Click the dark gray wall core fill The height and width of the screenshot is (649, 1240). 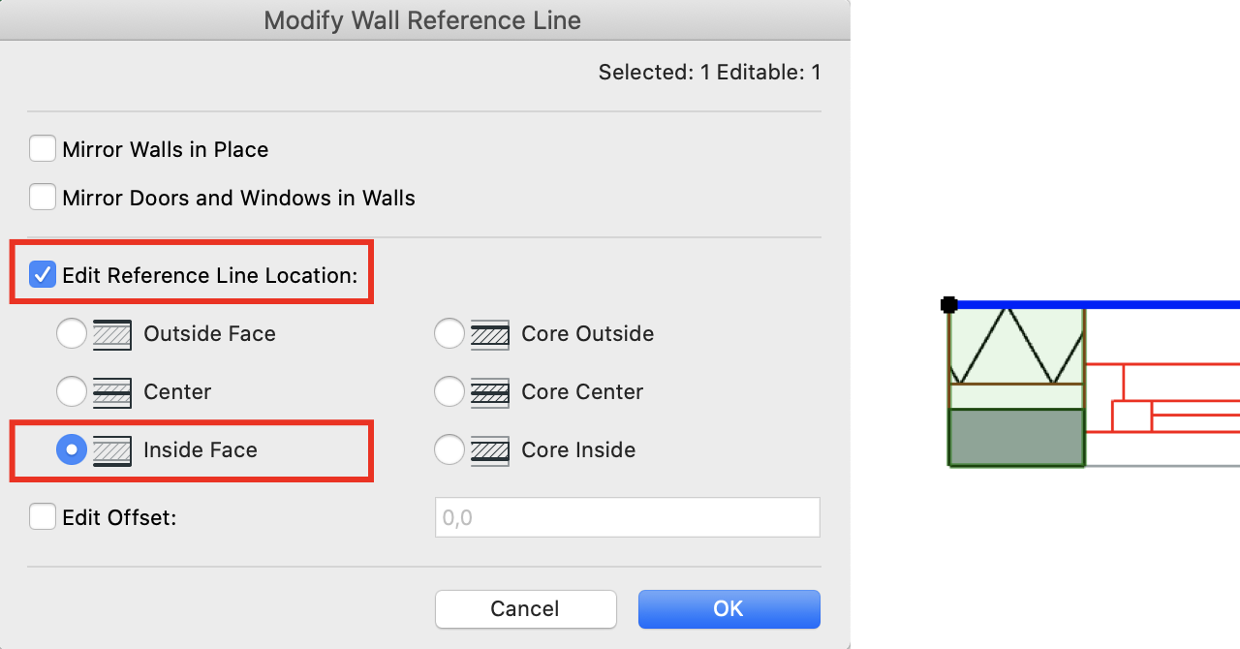1016,438
